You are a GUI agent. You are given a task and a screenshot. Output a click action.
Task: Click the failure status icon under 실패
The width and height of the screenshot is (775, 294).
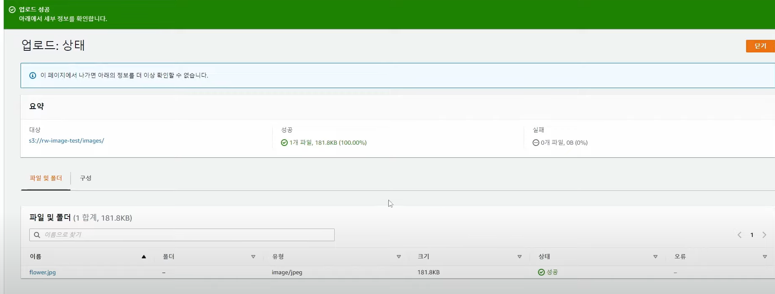[536, 143]
